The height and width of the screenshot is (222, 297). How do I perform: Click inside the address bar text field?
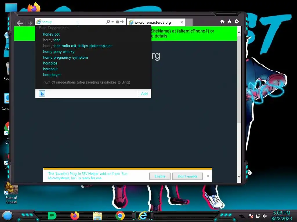(x=73, y=22)
